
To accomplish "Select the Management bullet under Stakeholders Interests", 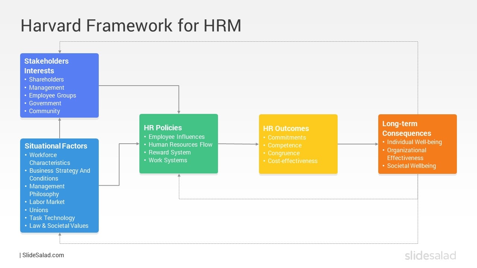I will point(47,88).
